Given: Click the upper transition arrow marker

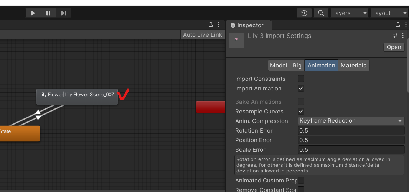Looking at the screenshot, I should (x=38, y=112).
